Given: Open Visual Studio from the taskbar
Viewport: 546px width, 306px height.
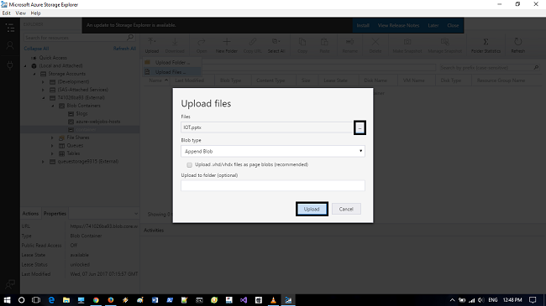Looking at the screenshot, I should 244,300.
